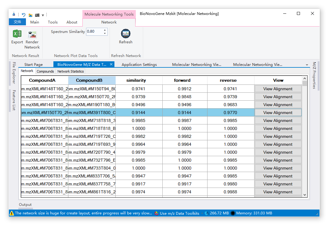Screen dimensions: 332x226
Task: Click the window resize grip in status bar
Action: (x=317, y=214)
